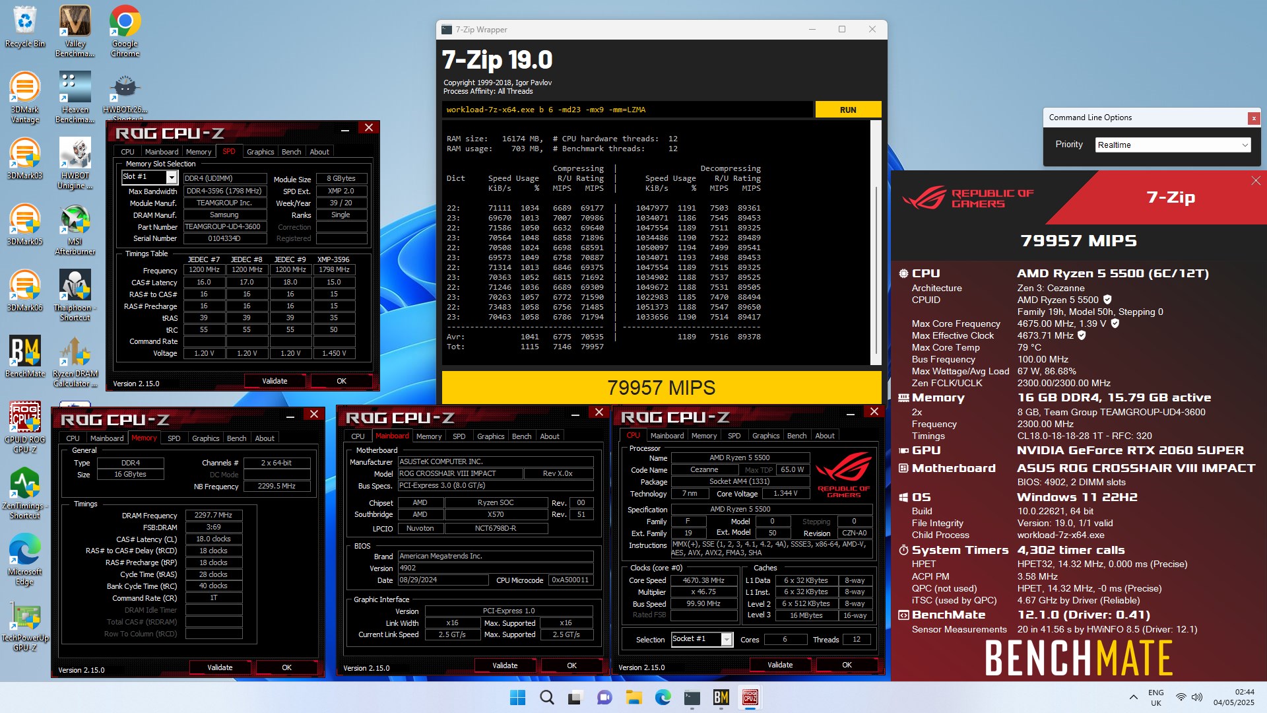Viewport: 1267px width, 713px height.
Task: Open 3DMark03 desktop icon
Action: click(24, 158)
